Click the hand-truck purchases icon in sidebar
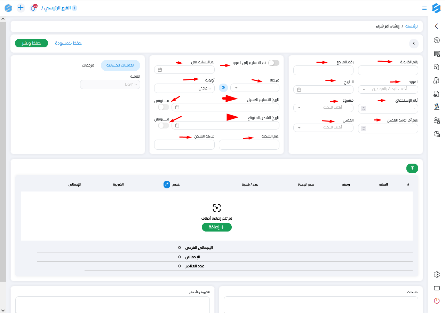This screenshot has width=445, height=313. tap(437, 107)
